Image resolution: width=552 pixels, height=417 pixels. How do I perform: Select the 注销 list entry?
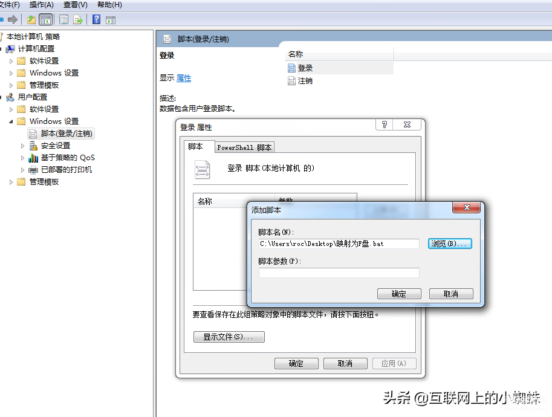305,81
